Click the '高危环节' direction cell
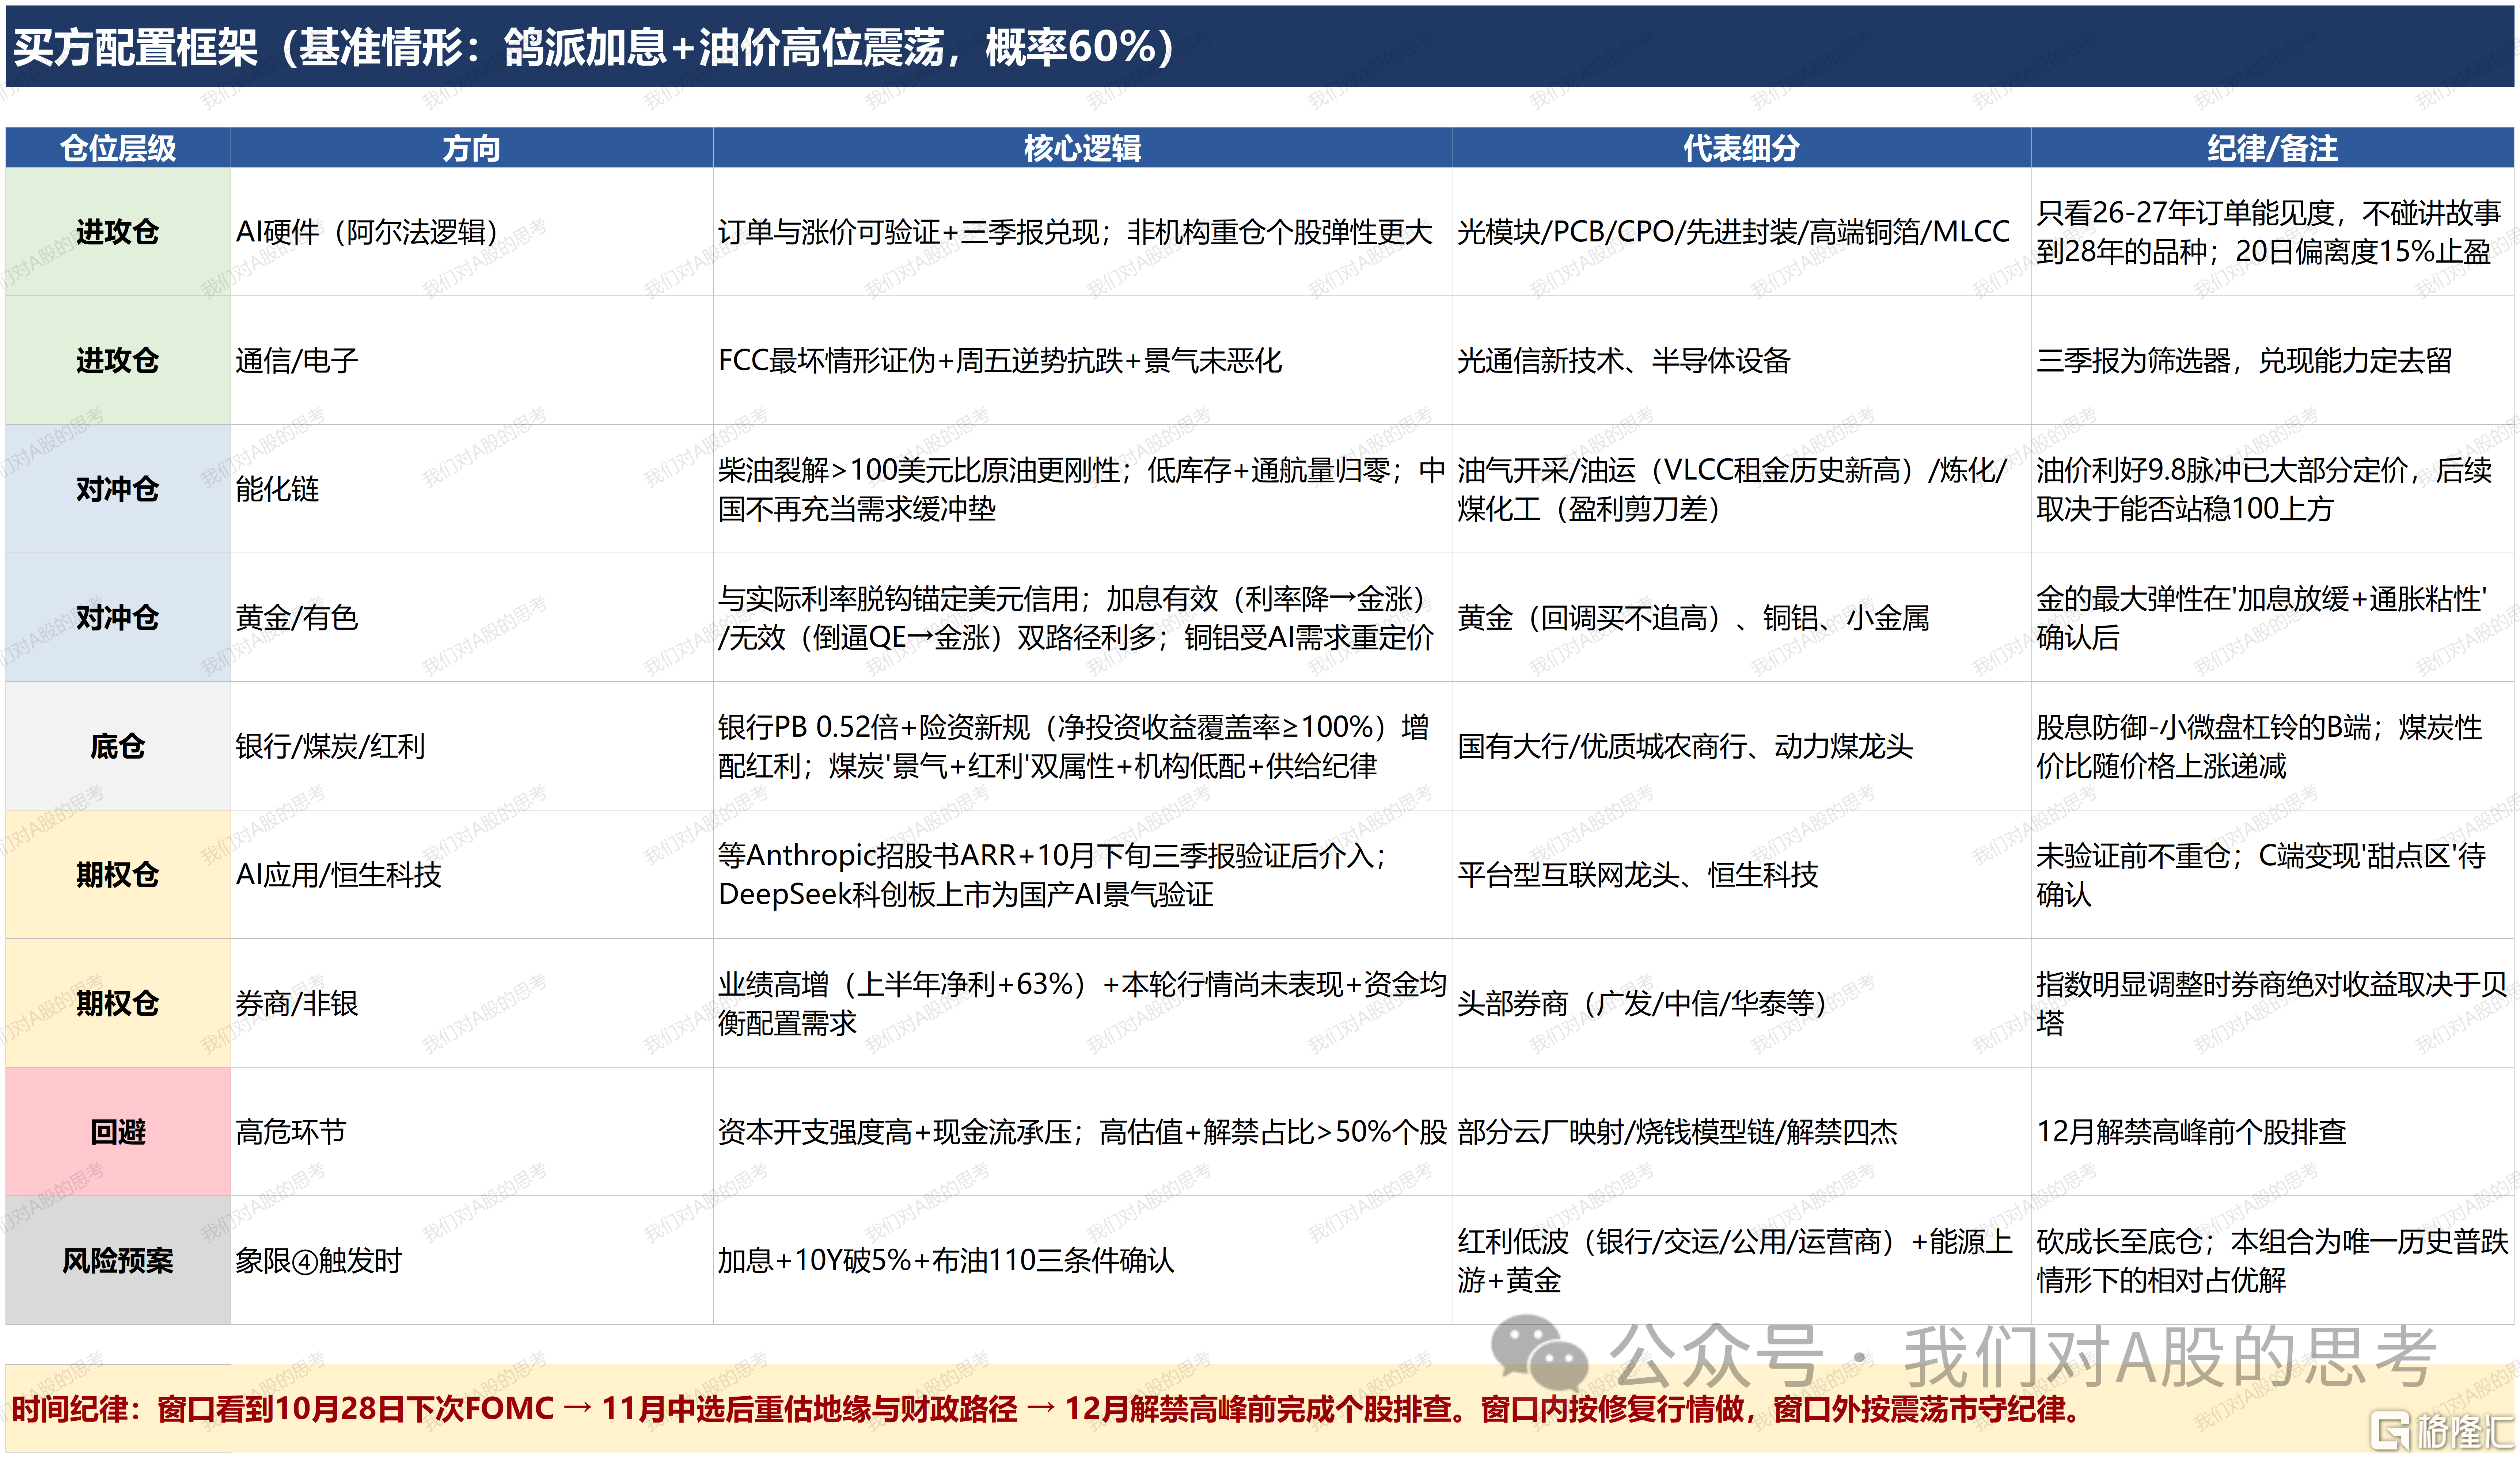The height and width of the screenshot is (1458, 2520). point(472,1131)
